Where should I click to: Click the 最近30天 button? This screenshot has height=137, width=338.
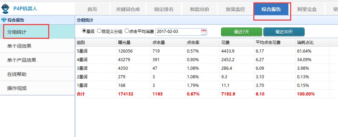pyautogui.click(x=284, y=32)
